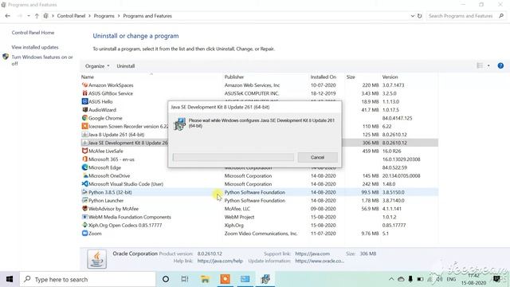Open help with the blue question icon
Image resolution: width=510 pixels, height=287 pixels.
pyautogui.click(x=500, y=65)
